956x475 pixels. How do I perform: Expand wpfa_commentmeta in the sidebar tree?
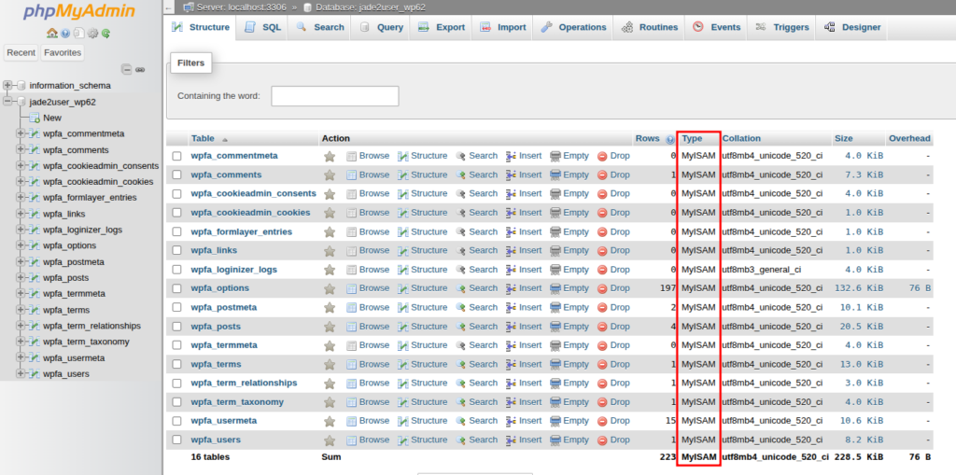(21, 133)
